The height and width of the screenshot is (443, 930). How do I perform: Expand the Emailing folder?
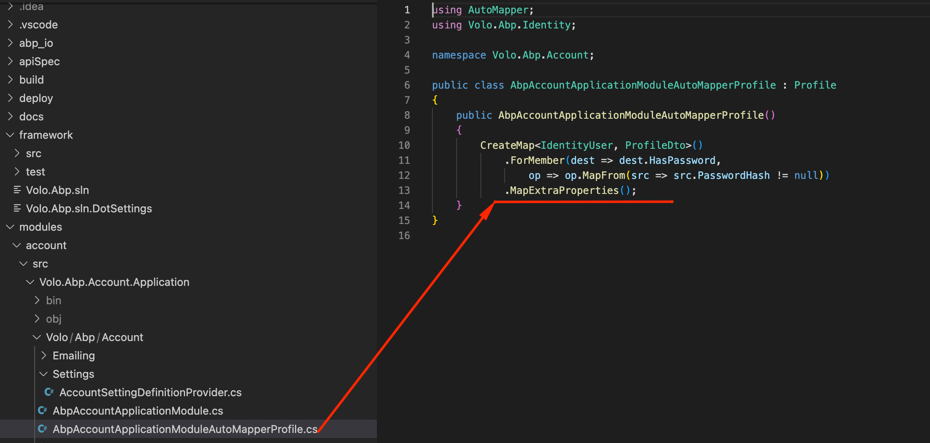coord(43,355)
